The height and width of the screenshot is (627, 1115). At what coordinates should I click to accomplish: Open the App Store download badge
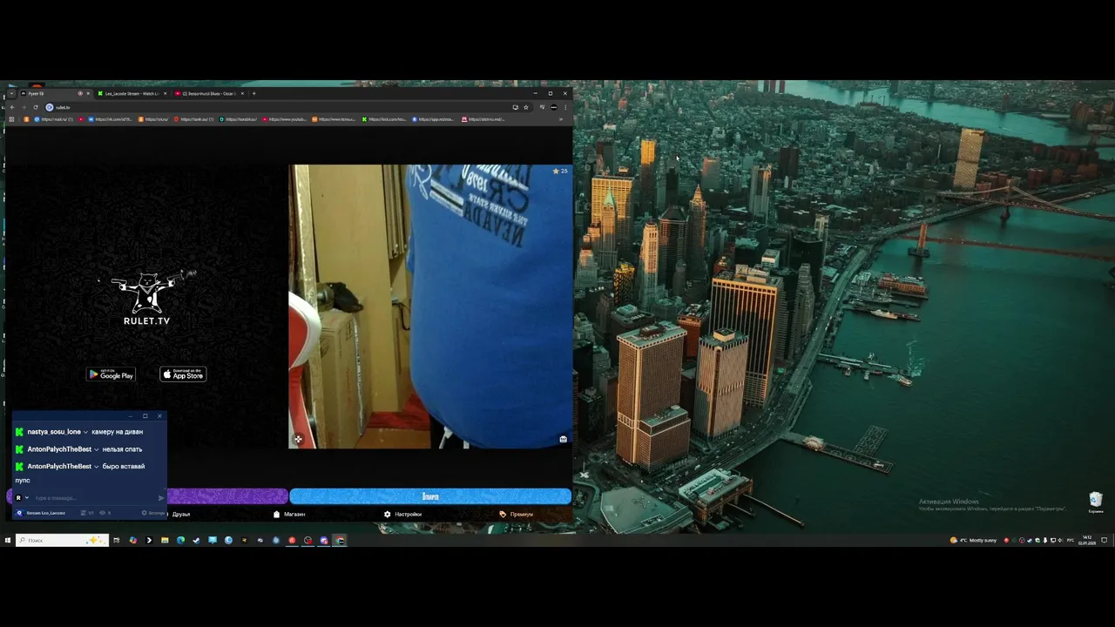[x=183, y=374]
